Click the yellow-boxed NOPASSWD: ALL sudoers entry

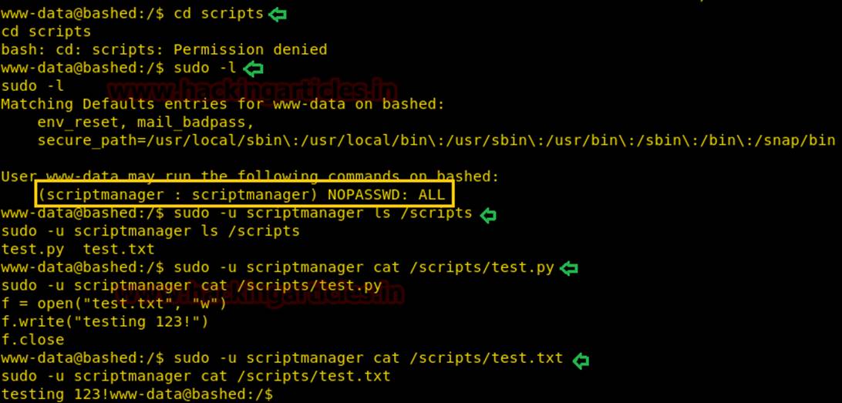[242, 195]
